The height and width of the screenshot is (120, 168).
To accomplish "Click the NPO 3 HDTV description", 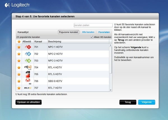I will (55, 61).
